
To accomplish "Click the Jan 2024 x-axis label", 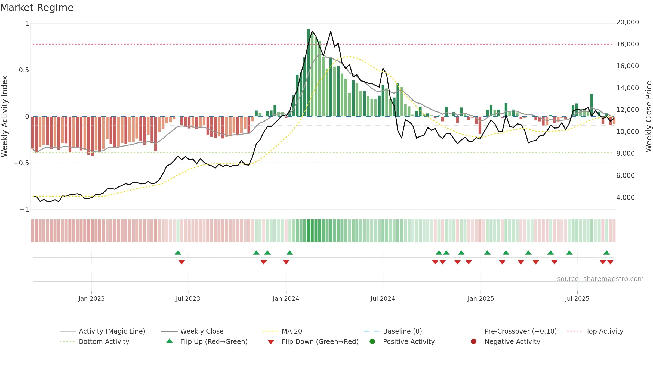I will point(286,298).
